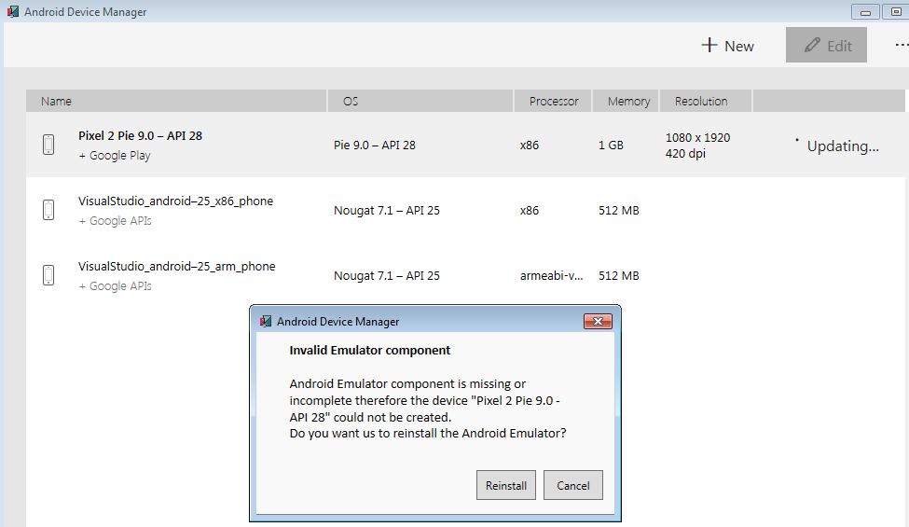Select VisualStudio_android-25_x86_phone name
Screen dimensions: 909x527
pyautogui.click(x=175, y=201)
